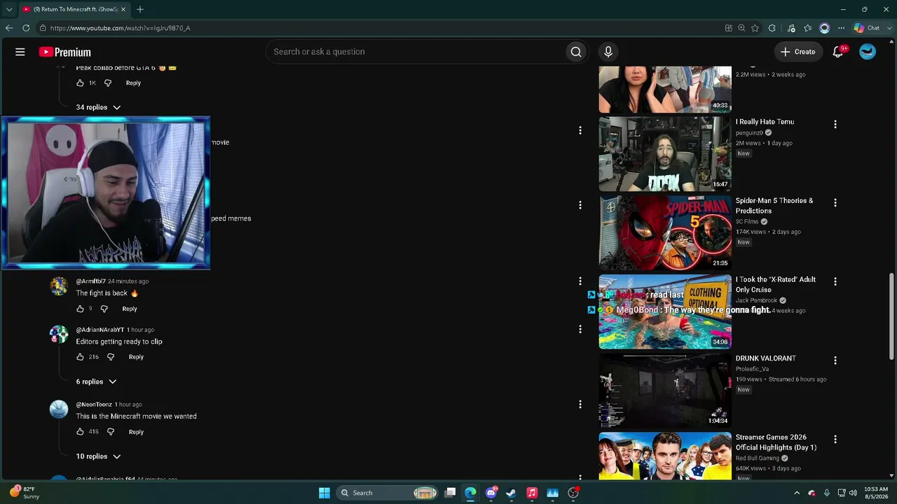This screenshot has height=504, width=897.
Task: Open the weather widget showing 82°F Sunny
Action: [24, 493]
